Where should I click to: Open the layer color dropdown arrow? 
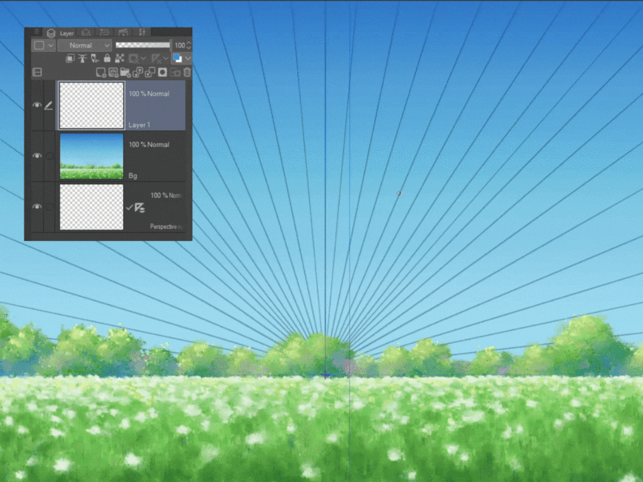[x=188, y=58]
